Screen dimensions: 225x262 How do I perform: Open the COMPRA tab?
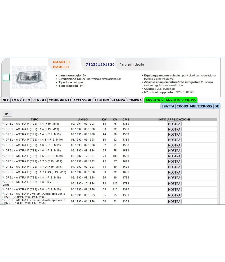[x=135, y=100]
